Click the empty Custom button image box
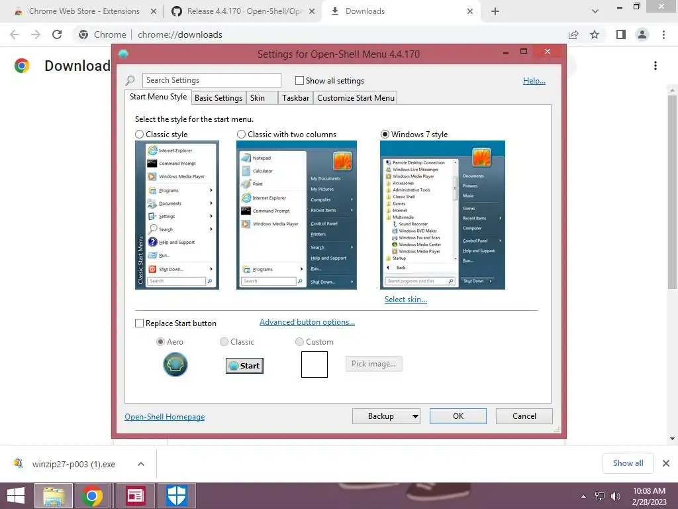678x509 pixels. pos(315,365)
